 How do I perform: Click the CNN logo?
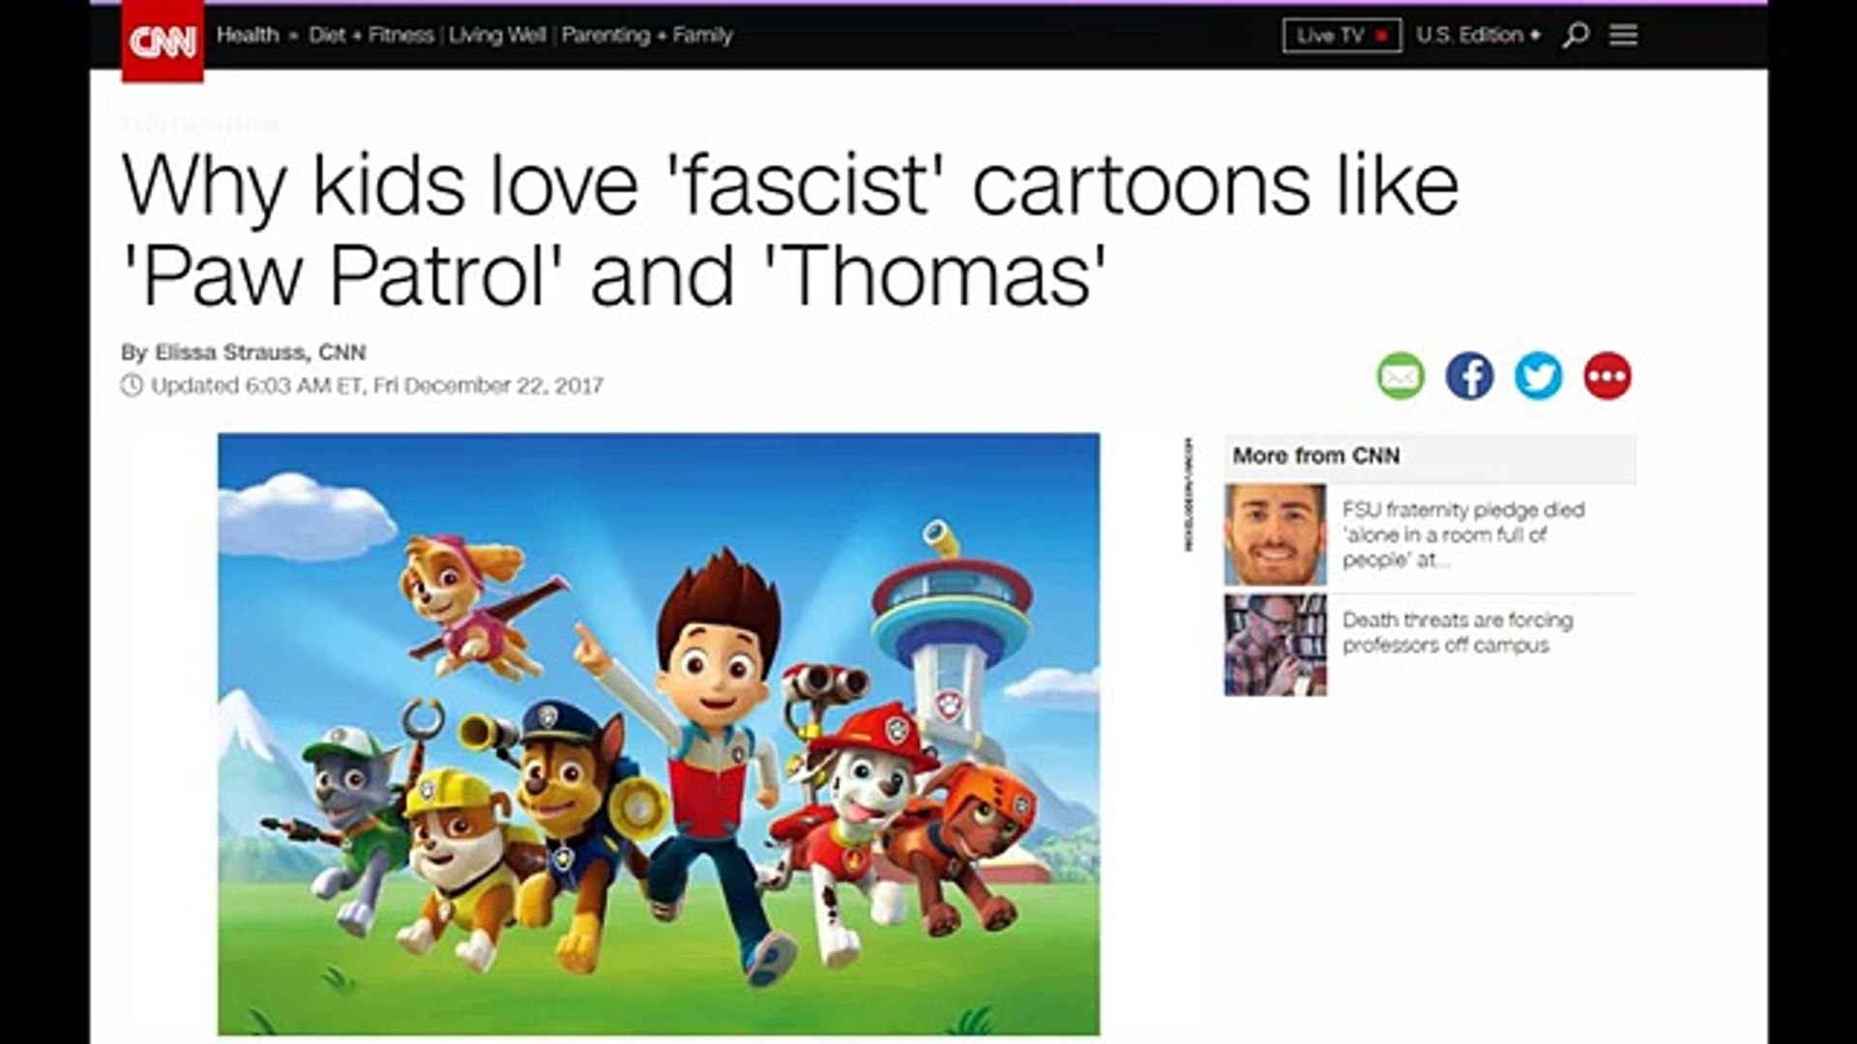pos(162,41)
